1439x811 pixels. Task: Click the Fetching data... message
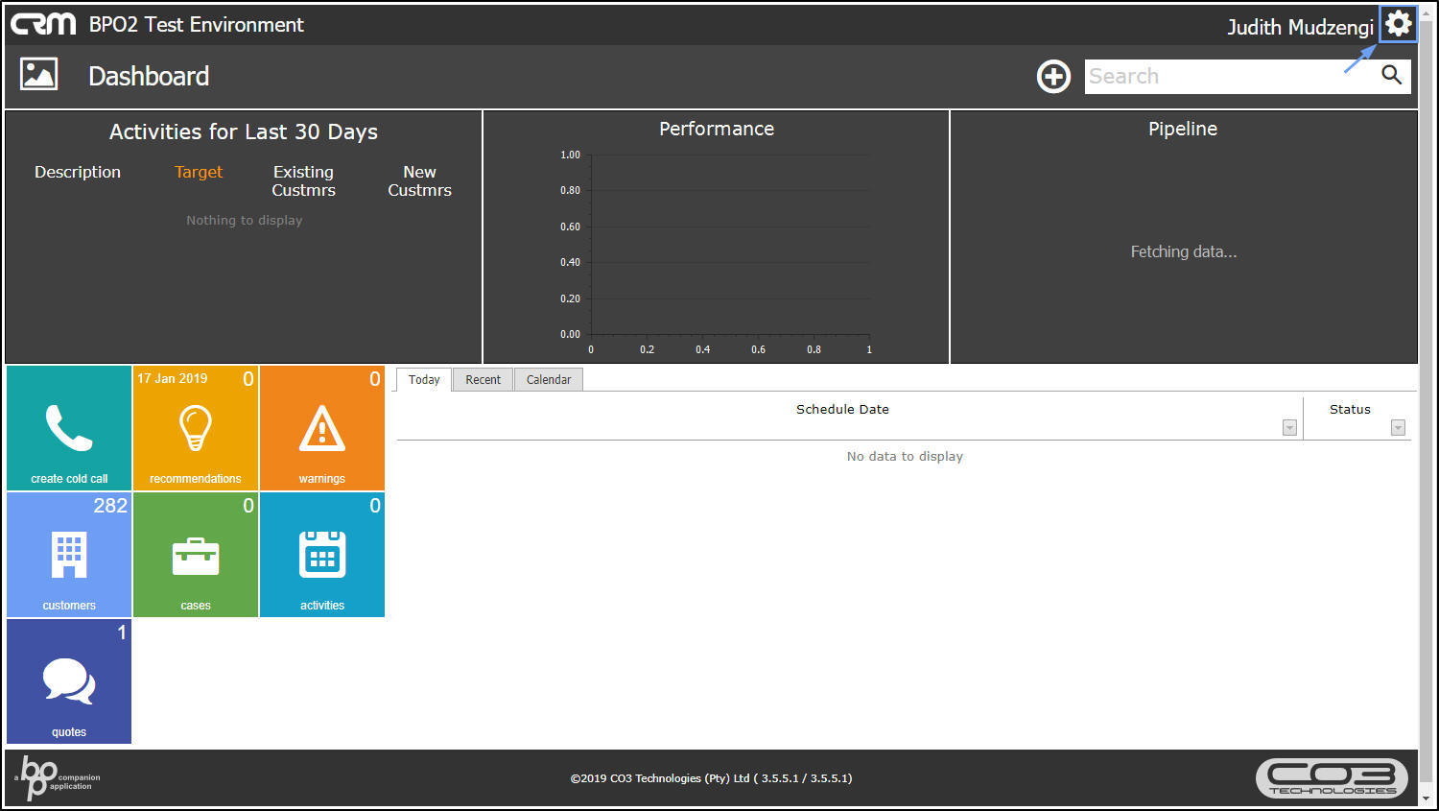tap(1184, 251)
